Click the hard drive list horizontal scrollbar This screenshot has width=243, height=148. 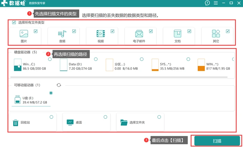(119, 77)
